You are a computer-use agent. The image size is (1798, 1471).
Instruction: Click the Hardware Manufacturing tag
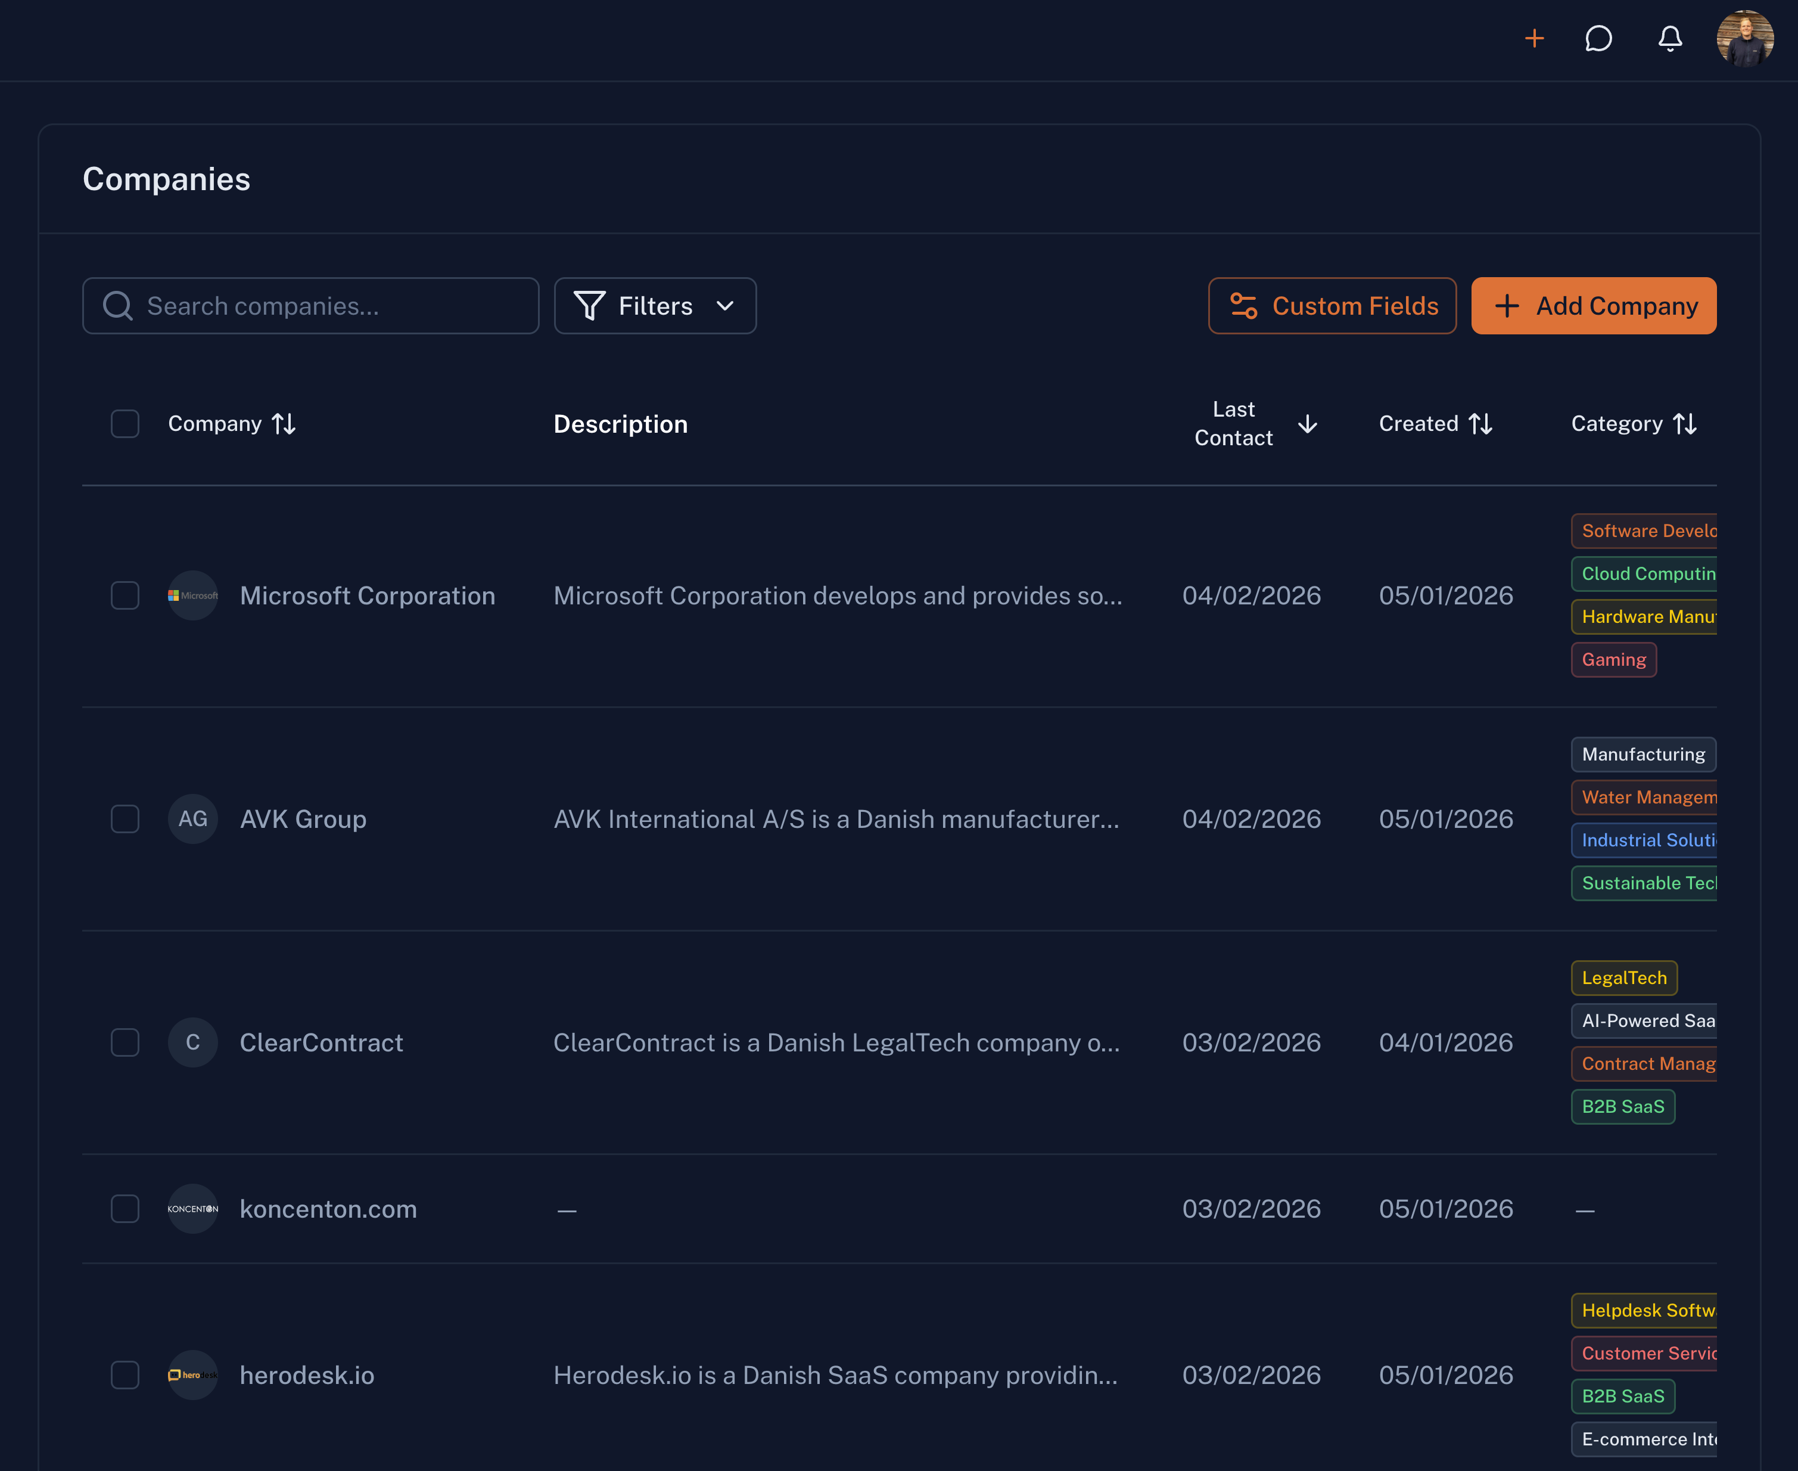(1645, 617)
